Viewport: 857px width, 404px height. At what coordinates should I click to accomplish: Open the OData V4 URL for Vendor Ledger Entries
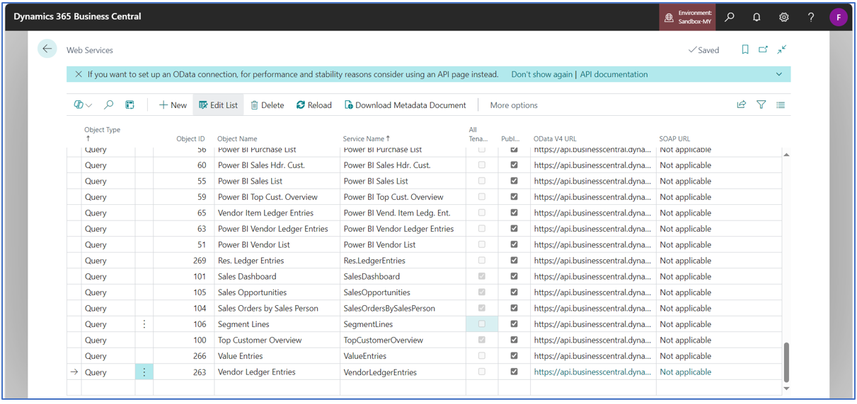(592, 372)
